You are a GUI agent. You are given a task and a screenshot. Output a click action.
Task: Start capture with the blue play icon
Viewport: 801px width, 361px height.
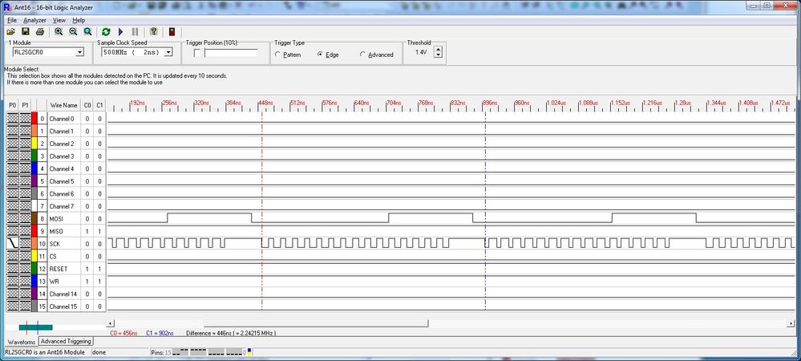pyautogui.click(x=120, y=32)
